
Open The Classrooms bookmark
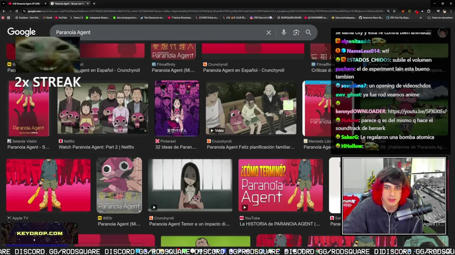[152, 18]
